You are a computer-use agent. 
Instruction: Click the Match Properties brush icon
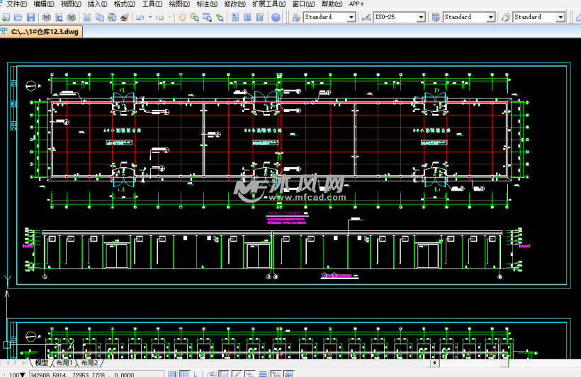click(123, 17)
